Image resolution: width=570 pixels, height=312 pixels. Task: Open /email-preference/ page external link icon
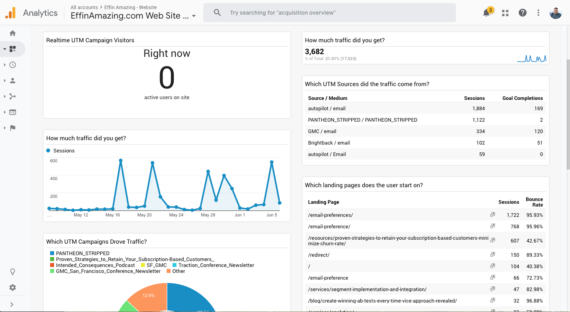(493, 226)
